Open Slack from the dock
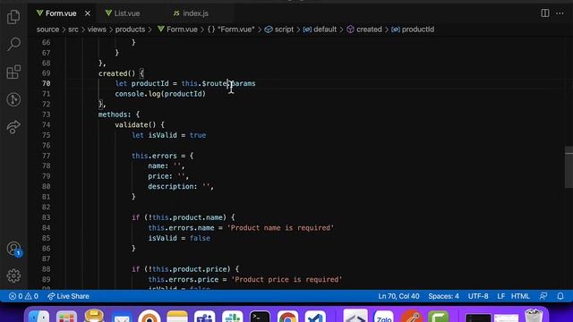 (233, 316)
